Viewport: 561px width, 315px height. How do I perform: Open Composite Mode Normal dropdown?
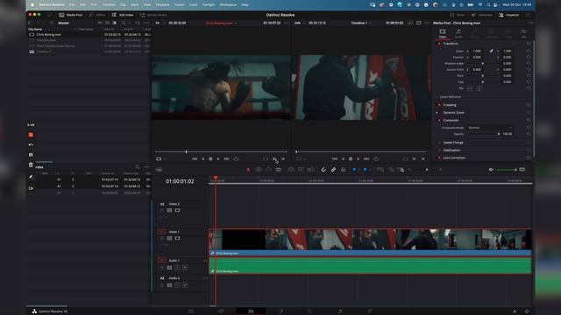[490, 128]
